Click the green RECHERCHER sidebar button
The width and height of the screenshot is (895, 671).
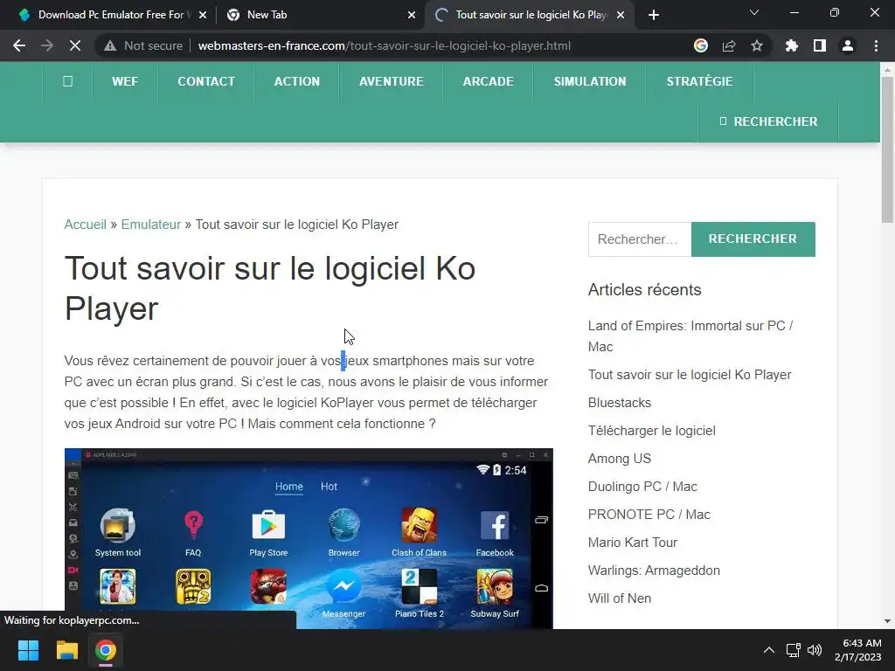click(753, 239)
